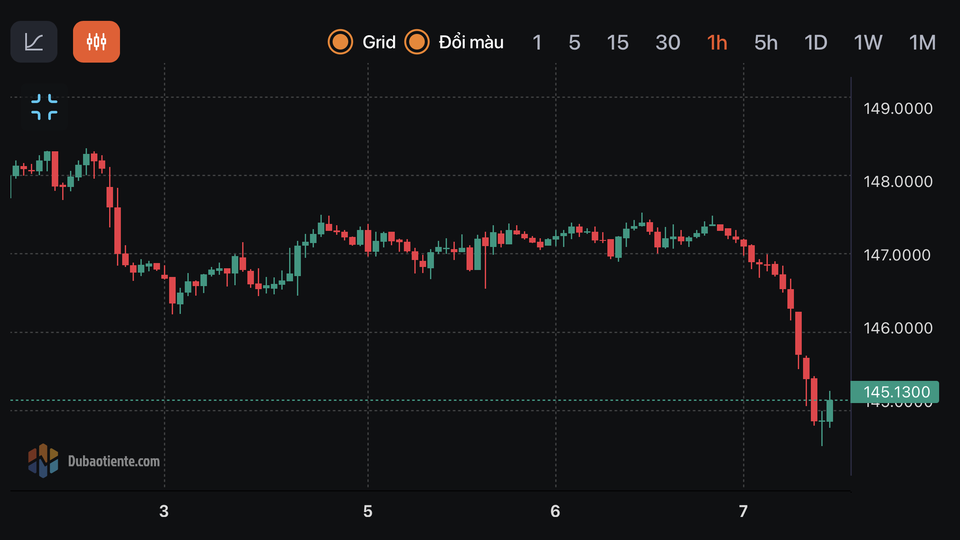Click date label 6 on time axis

(555, 511)
